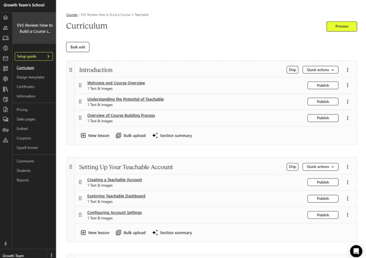The width and height of the screenshot is (366, 258).
Task: Open the Apps grid icon in sidebar
Action: click(x=6, y=68)
